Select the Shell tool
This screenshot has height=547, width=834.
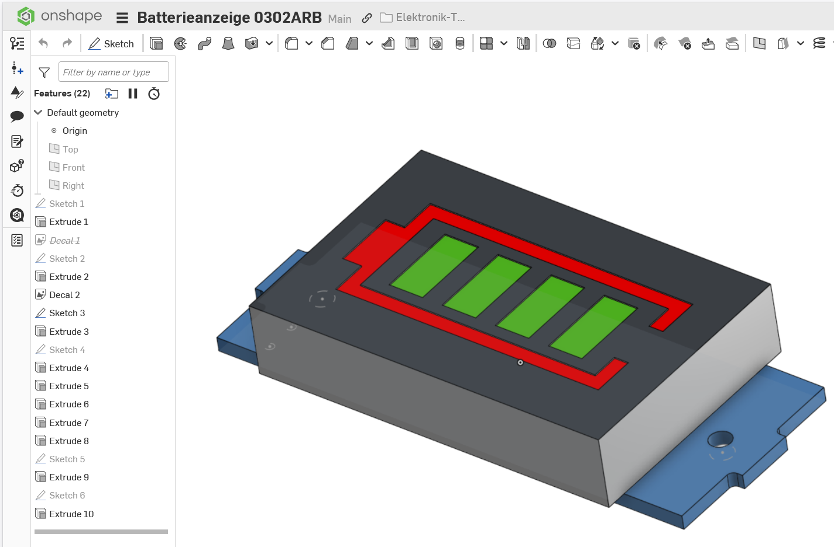[x=412, y=43]
